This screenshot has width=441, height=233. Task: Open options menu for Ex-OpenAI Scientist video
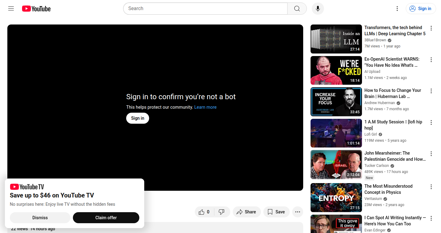click(431, 60)
